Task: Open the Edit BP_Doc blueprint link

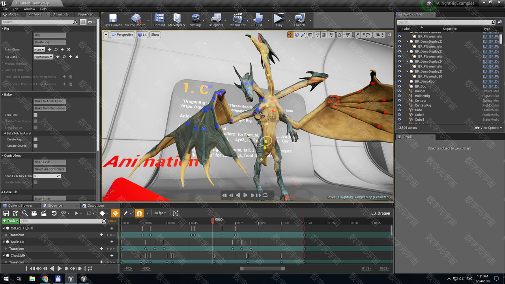Action: [491, 86]
